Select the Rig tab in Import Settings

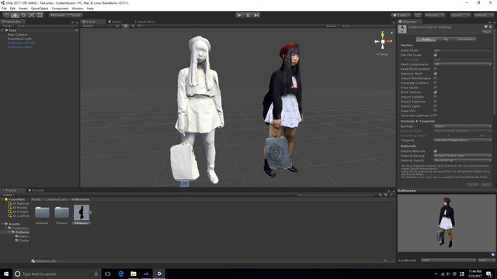pyautogui.click(x=446, y=40)
